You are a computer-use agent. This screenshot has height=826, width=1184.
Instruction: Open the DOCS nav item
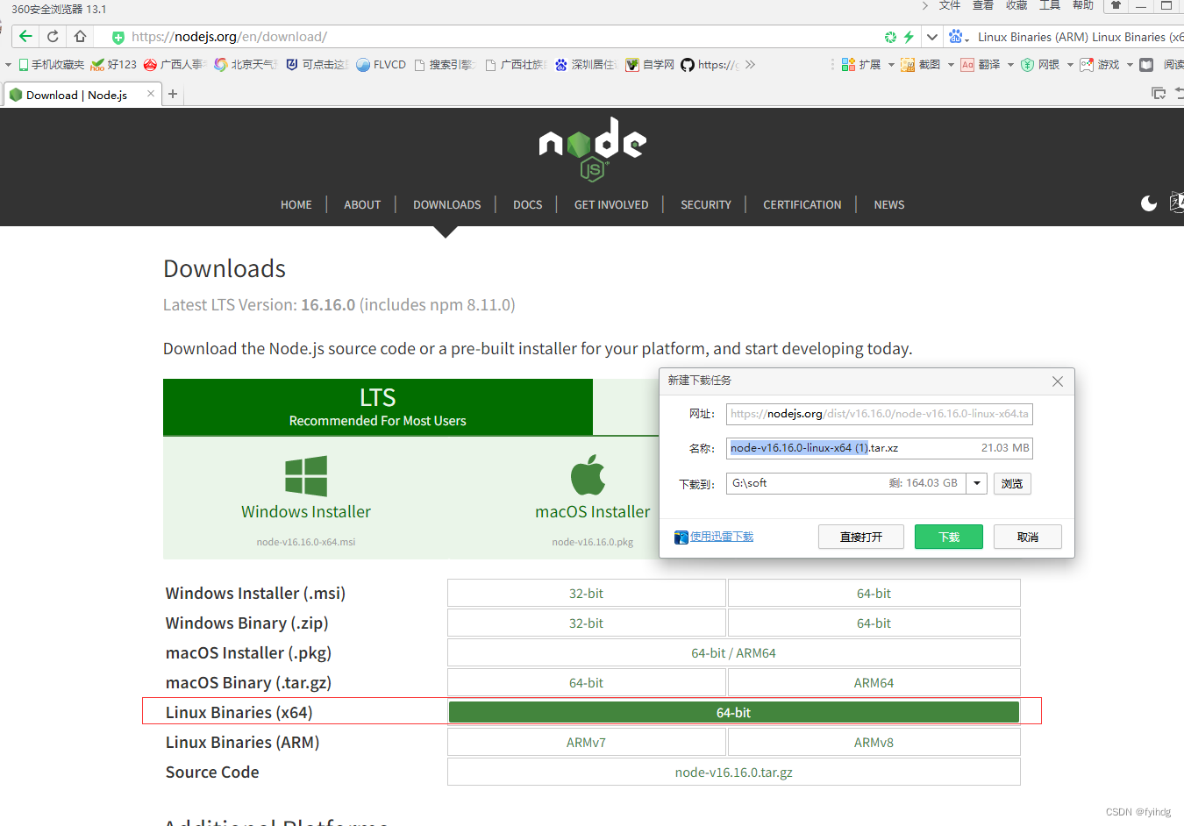click(x=528, y=204)
